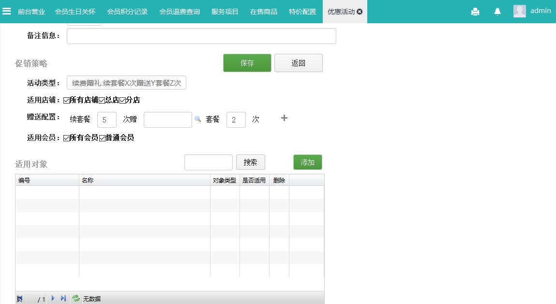Close the 优惠活动 tab
Viewport: 556px width, 304px height.
[x=360, y=12]
